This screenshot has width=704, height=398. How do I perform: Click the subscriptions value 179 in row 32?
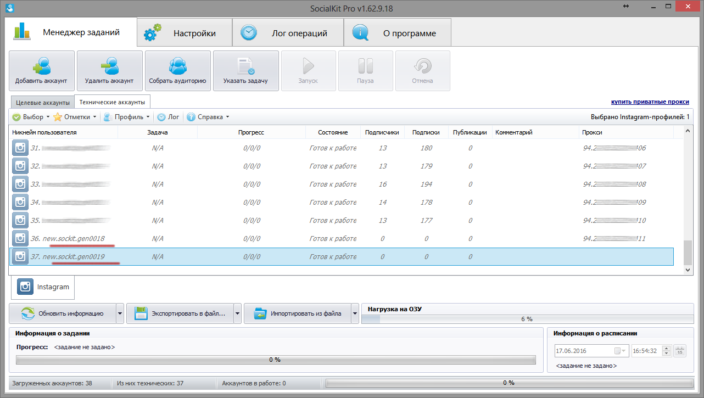pos(426,166)
